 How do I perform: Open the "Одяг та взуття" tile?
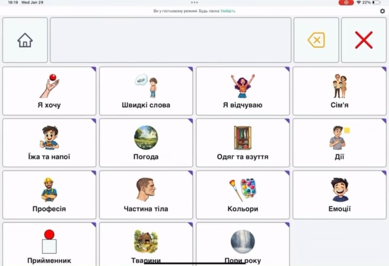coord(243,142)
